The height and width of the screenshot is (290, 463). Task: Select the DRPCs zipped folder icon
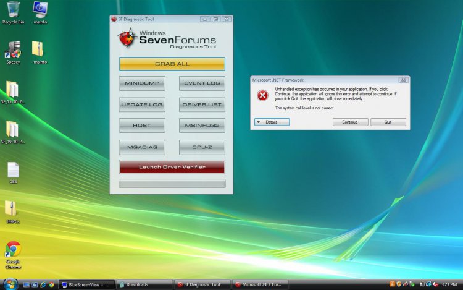tap(13, 212)
